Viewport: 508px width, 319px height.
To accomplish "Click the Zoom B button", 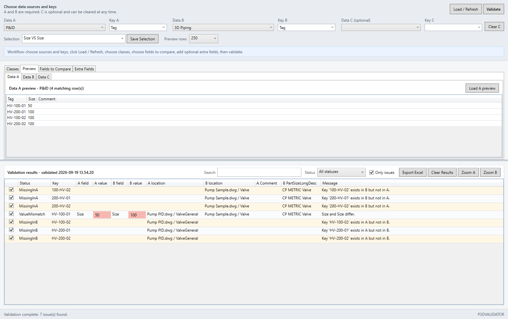I will 490,173.
